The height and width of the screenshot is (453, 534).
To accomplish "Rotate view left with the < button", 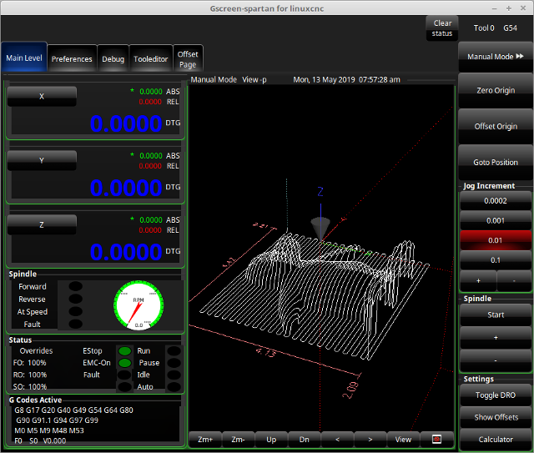I will coord(337,439).
